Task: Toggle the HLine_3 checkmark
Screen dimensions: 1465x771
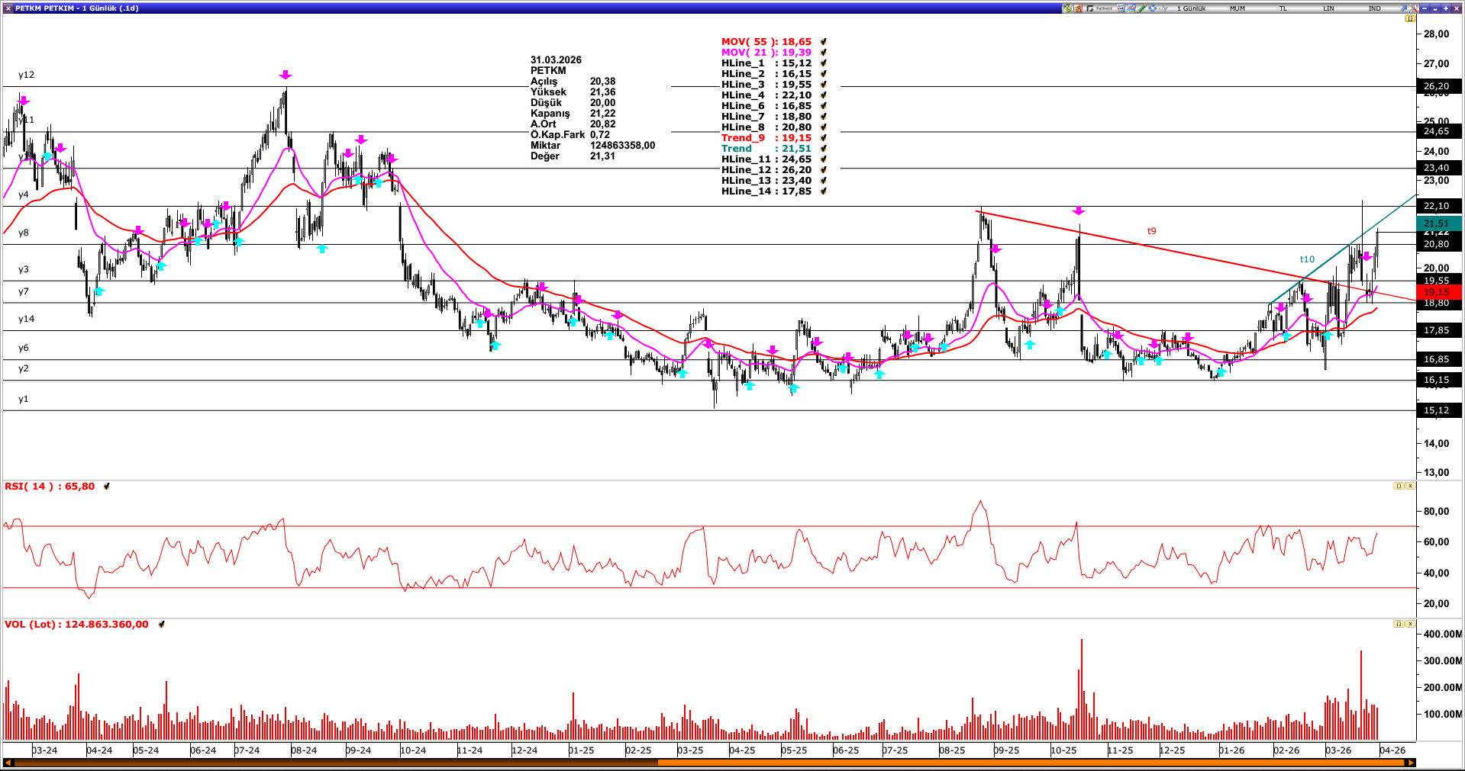Action: 824,85
